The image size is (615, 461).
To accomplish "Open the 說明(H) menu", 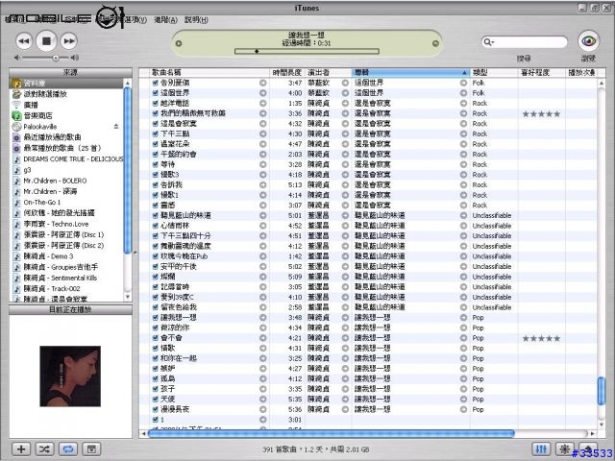I will [x=196, y=19].
